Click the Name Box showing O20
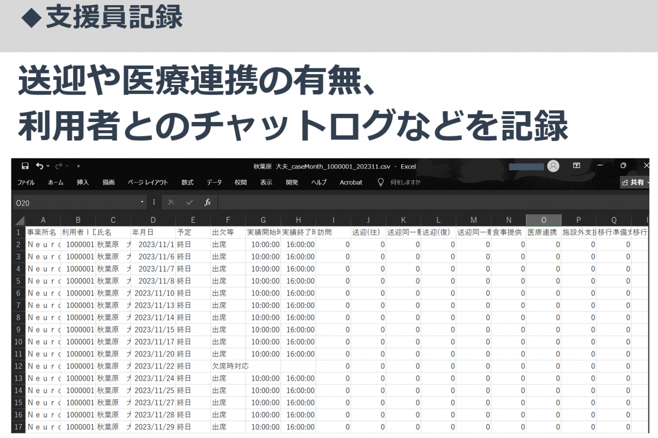The image size is (658, 438). coord(76,203)
